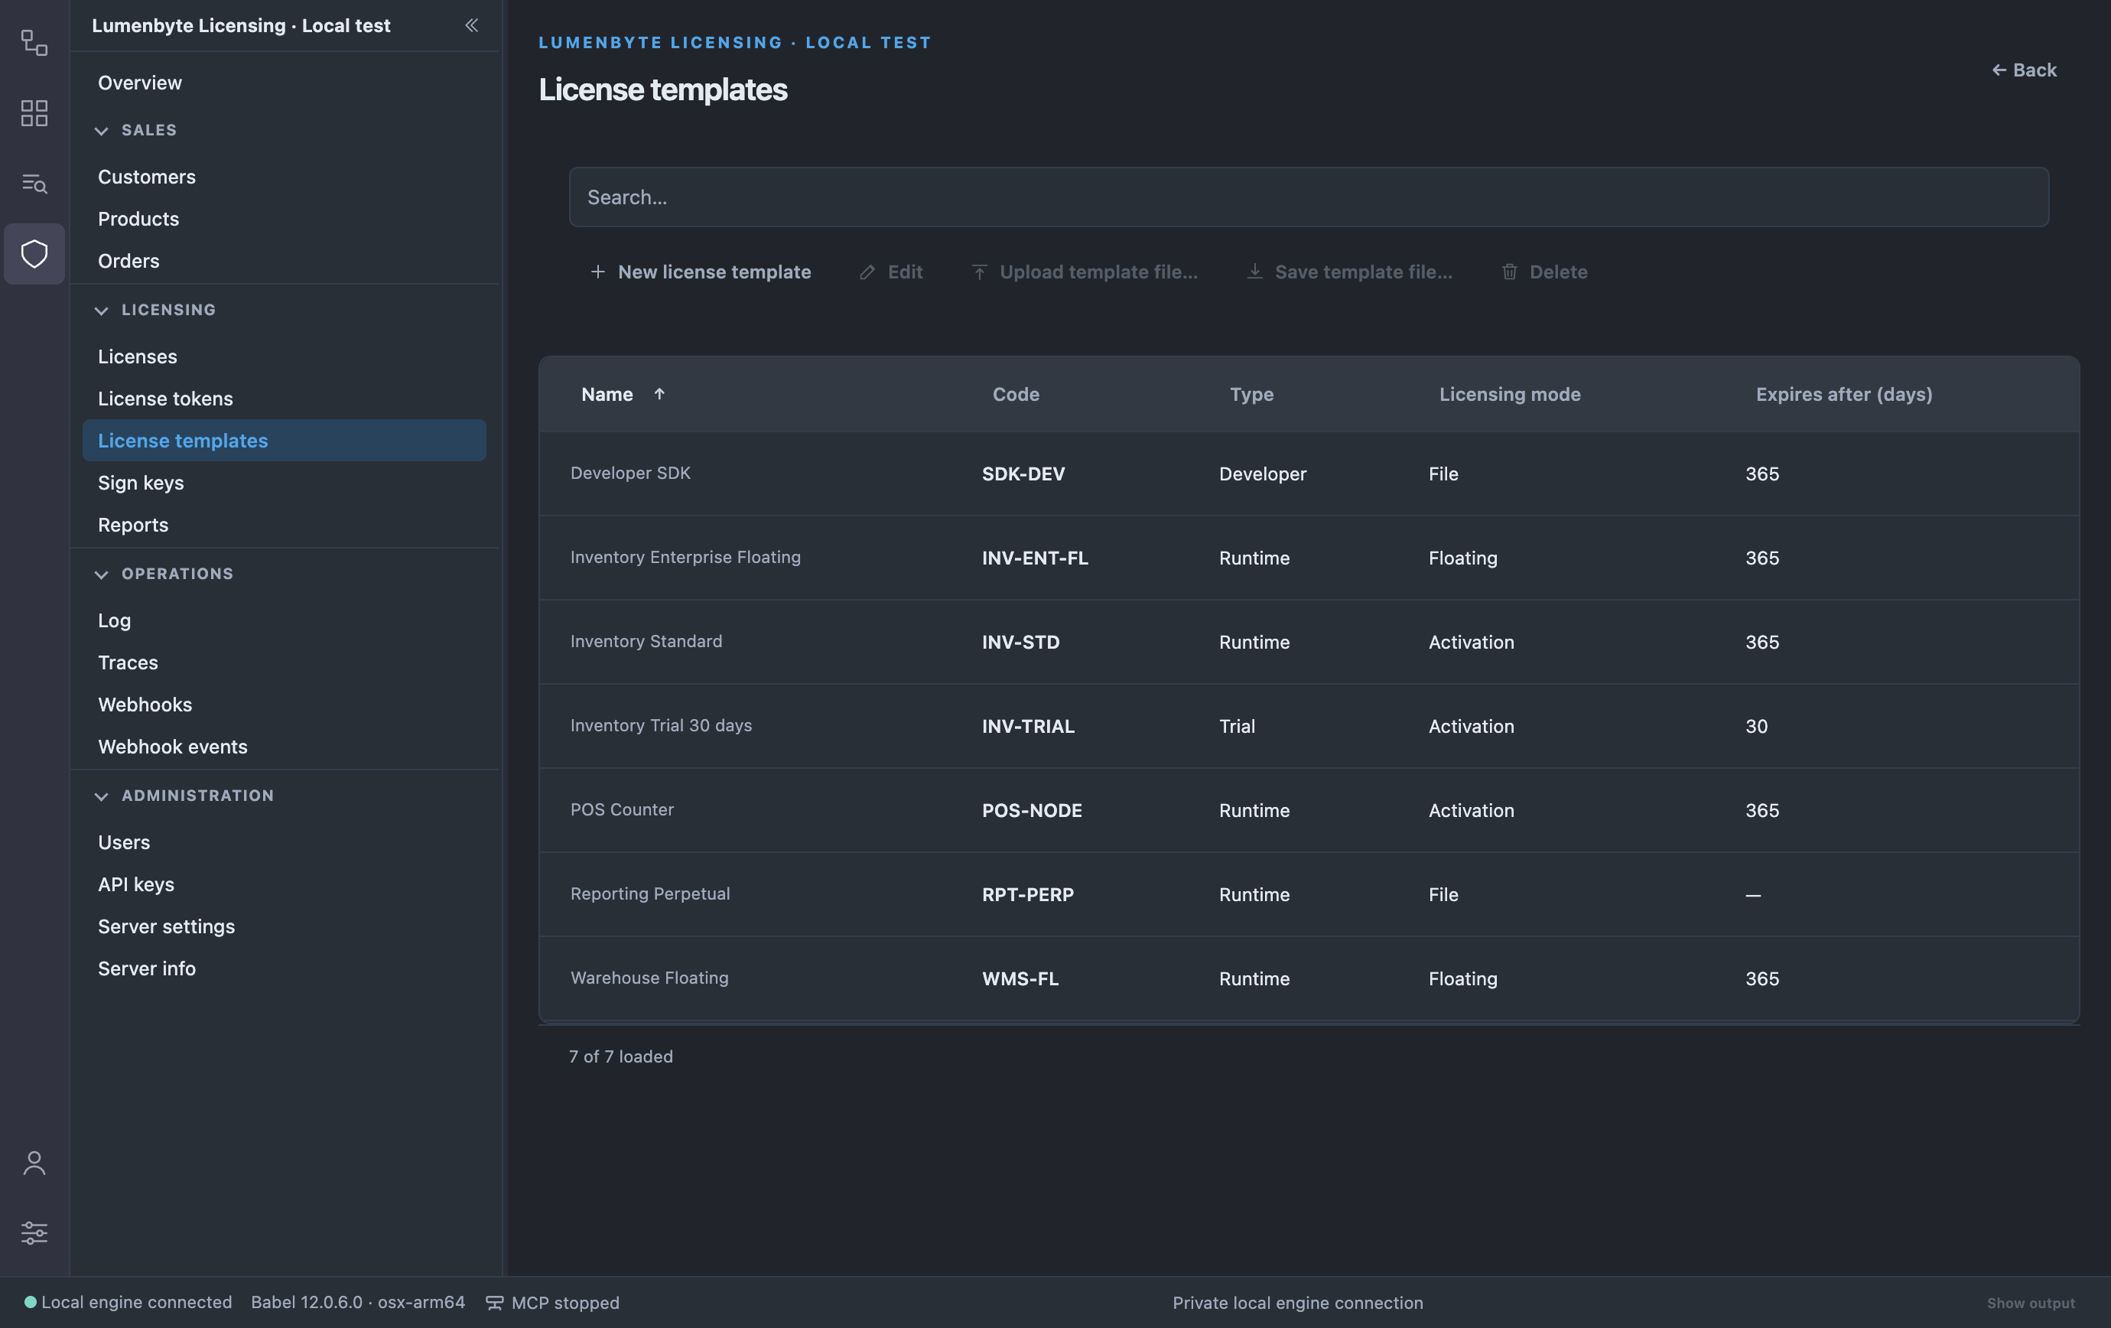Screen dimensions: 2111x1328
Task: Collapse the sidebar with double-chevron icon
Action: point(472,25)
